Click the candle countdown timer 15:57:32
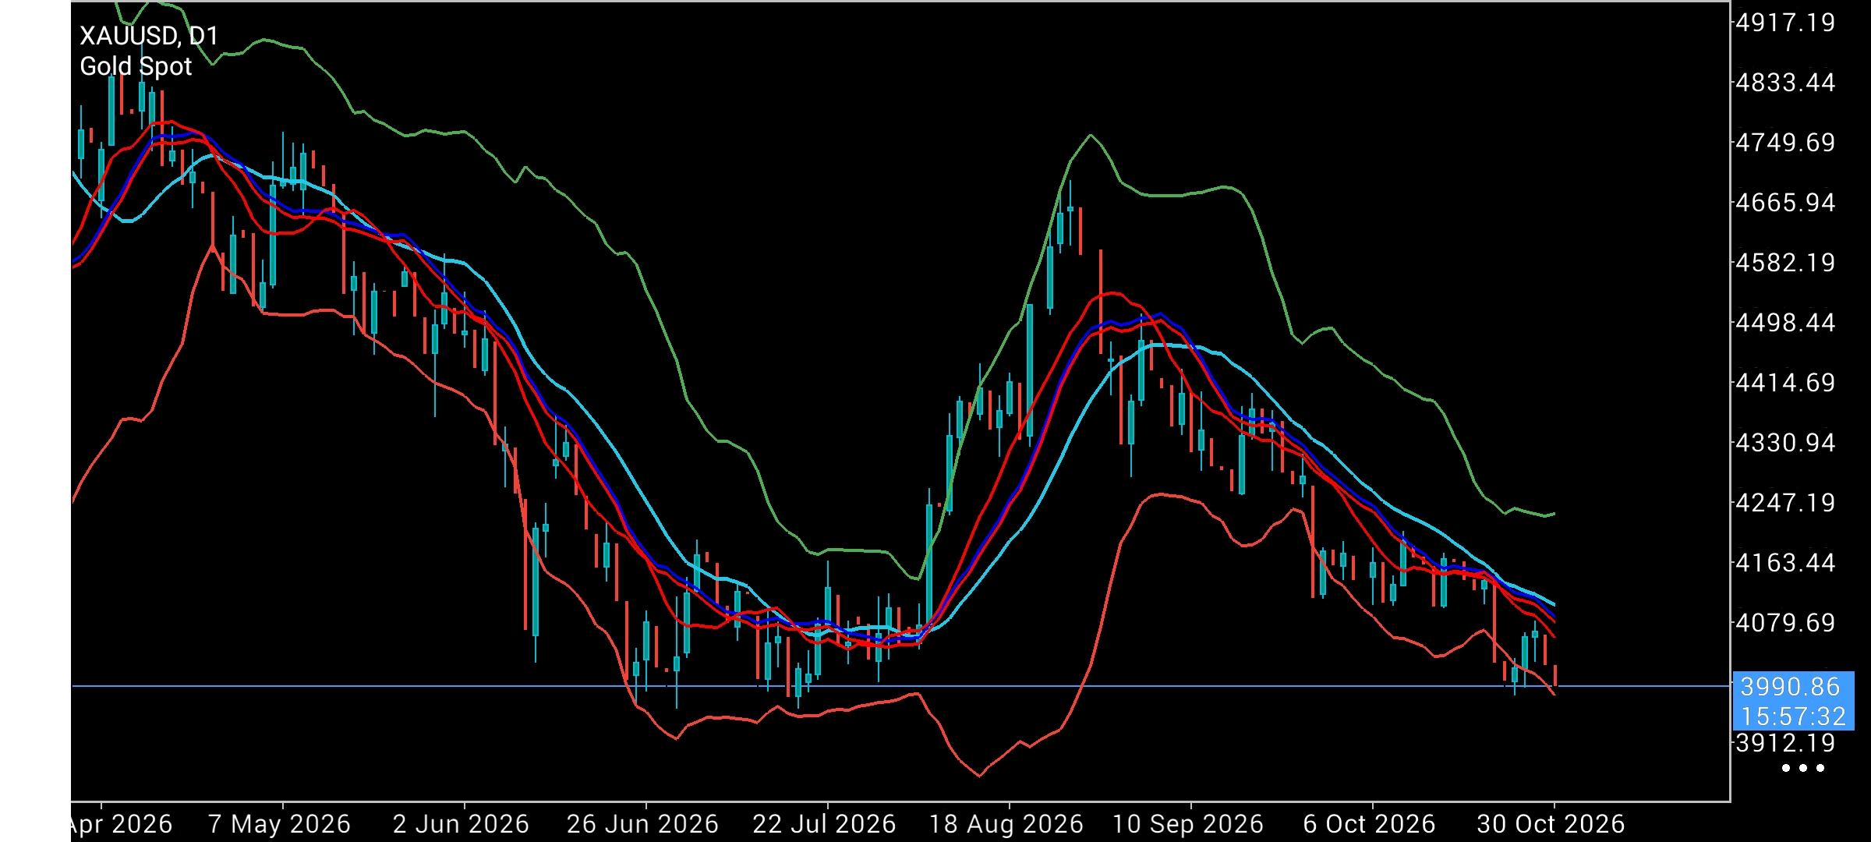 click(x=1793, y=716)
